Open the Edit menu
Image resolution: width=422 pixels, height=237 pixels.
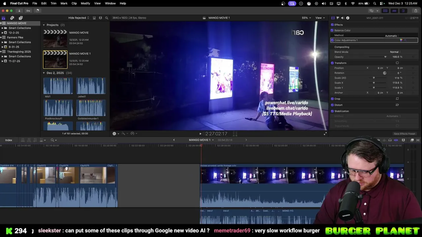44,3
